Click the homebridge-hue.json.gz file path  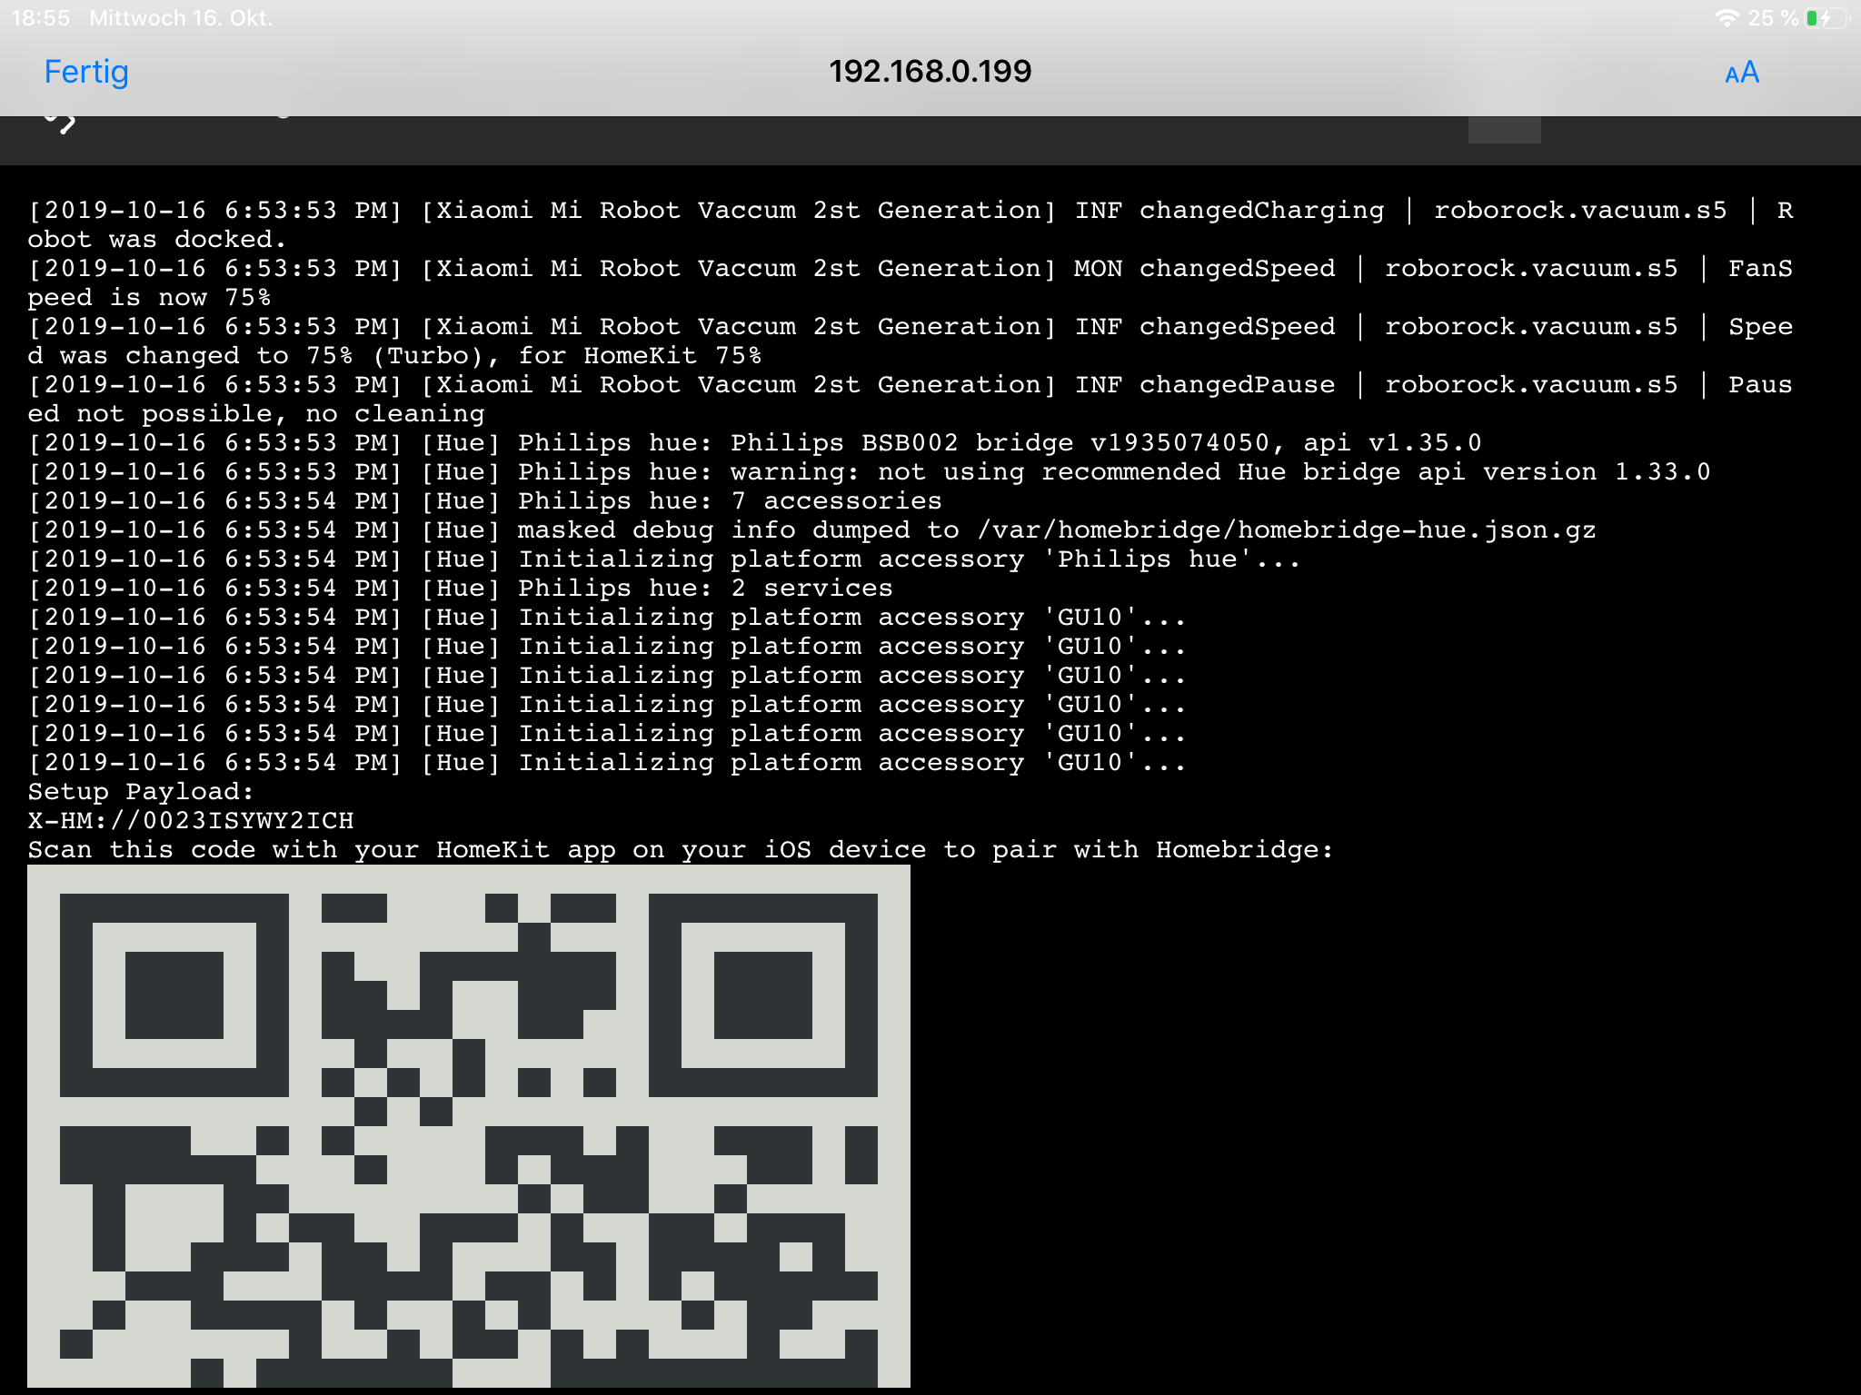[x=1286, y=530]
